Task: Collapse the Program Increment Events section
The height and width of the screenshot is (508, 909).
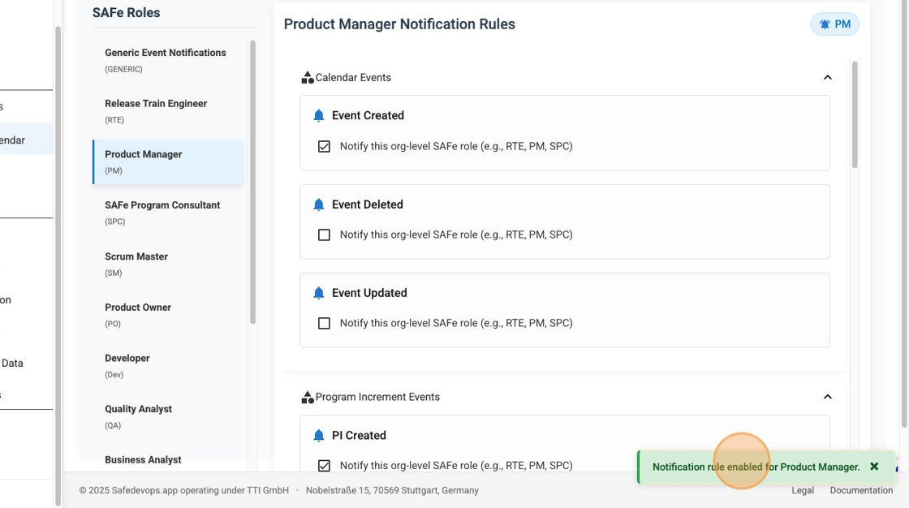Action: [828, 396]
